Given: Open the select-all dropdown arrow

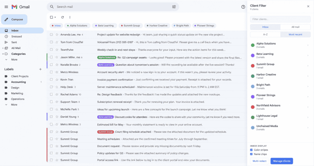Looking at the screenshot, I should tap(55, 17).
